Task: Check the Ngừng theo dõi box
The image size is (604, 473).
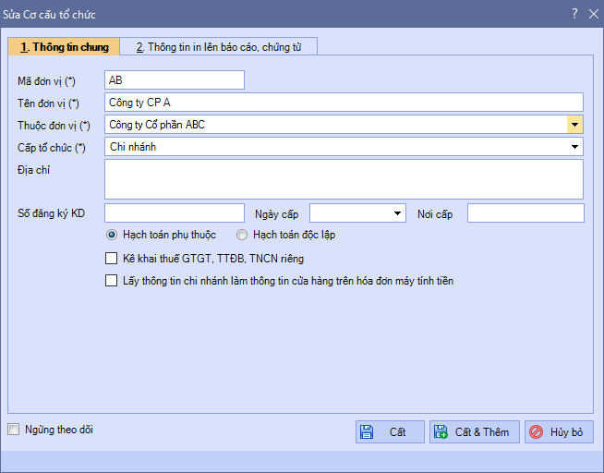Action: 14,430
